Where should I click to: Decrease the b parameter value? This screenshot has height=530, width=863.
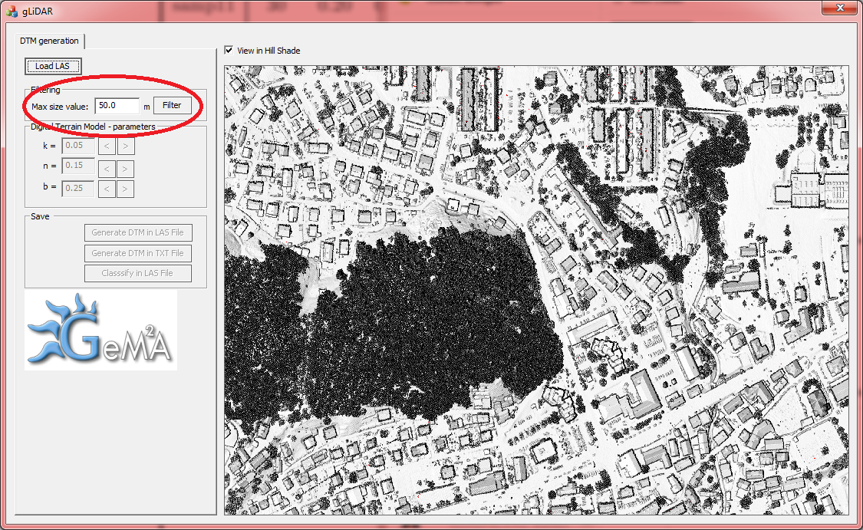tap(107, 189)
